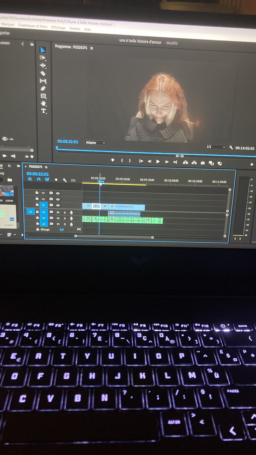Viewport: 256px width, 455px height.
Task: Play the program sequence
Action: point(158,162)
